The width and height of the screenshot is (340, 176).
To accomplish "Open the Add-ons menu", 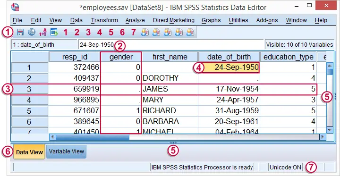I will click(x=267, y=20).
